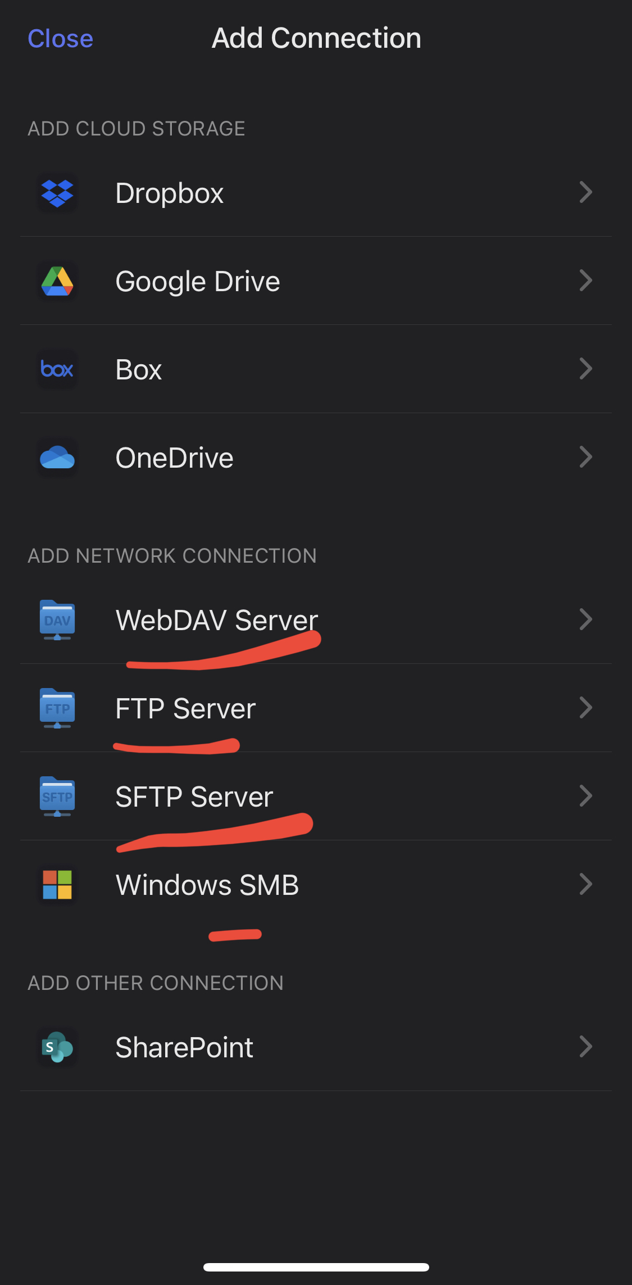The width and height of the screenshot is (632, 1285).
Task: Tap the SharePoint logo icon
Action: [57, 1047]
